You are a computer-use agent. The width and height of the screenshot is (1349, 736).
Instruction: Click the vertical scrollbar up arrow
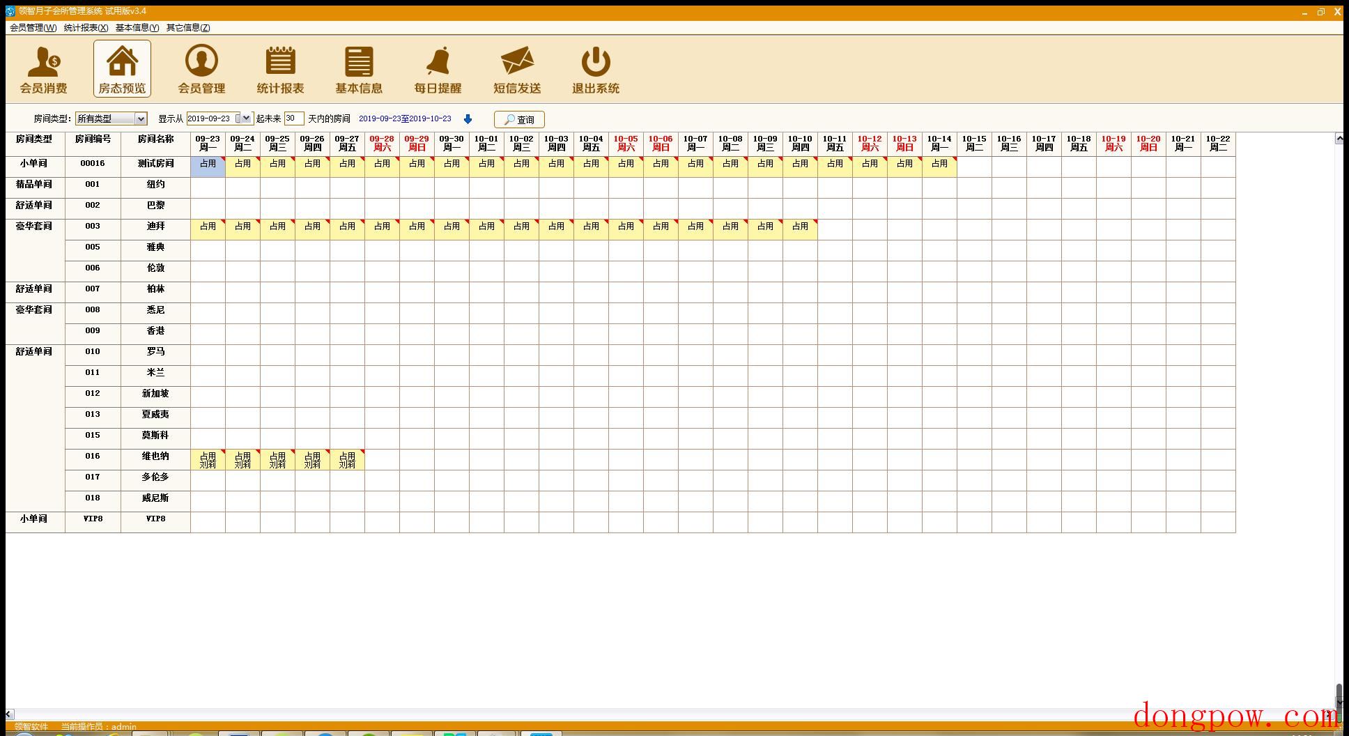(x=1339, y=139)
